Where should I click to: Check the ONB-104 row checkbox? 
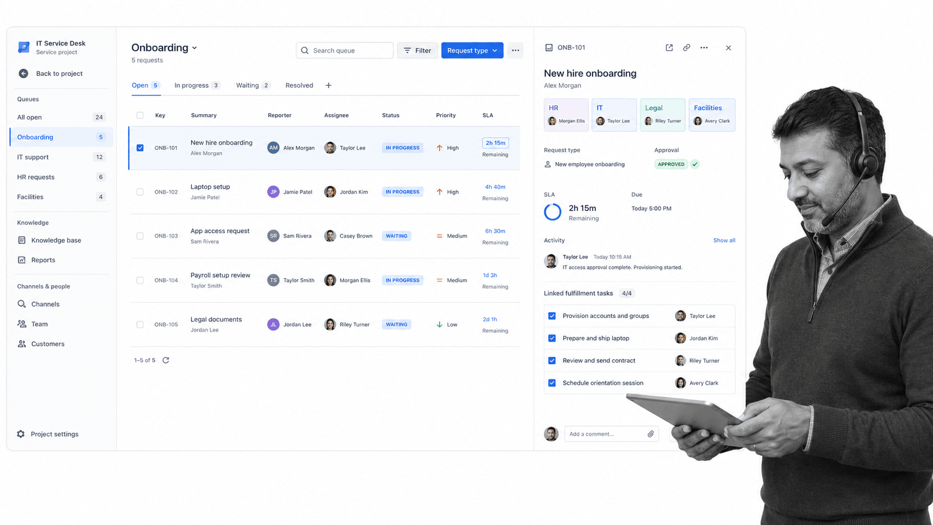[x=140, y=281]
